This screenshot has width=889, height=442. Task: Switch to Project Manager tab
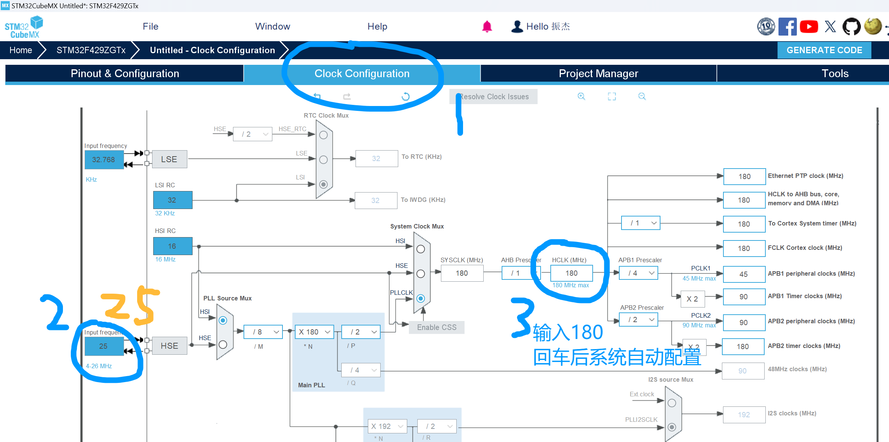click(x=599, y=73)
